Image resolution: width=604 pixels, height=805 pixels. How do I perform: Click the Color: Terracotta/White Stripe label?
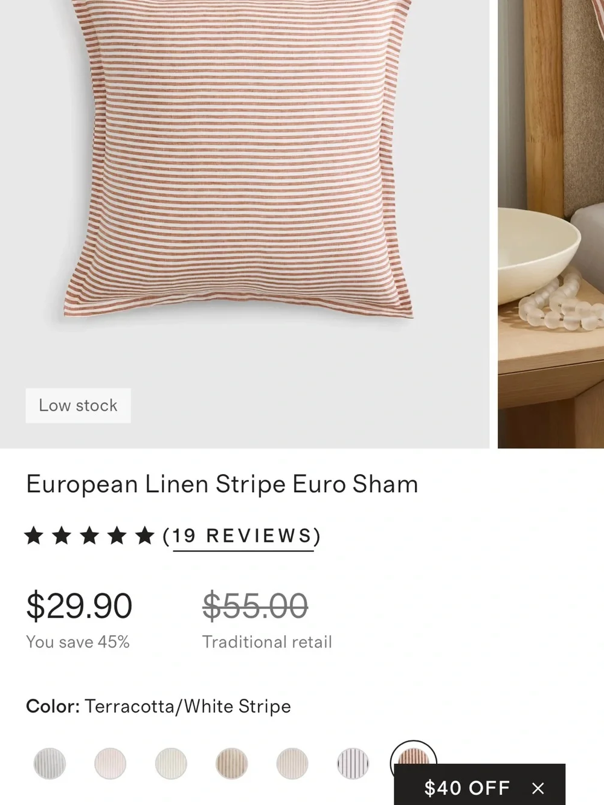pyautogui.click(x=158, y=706)
